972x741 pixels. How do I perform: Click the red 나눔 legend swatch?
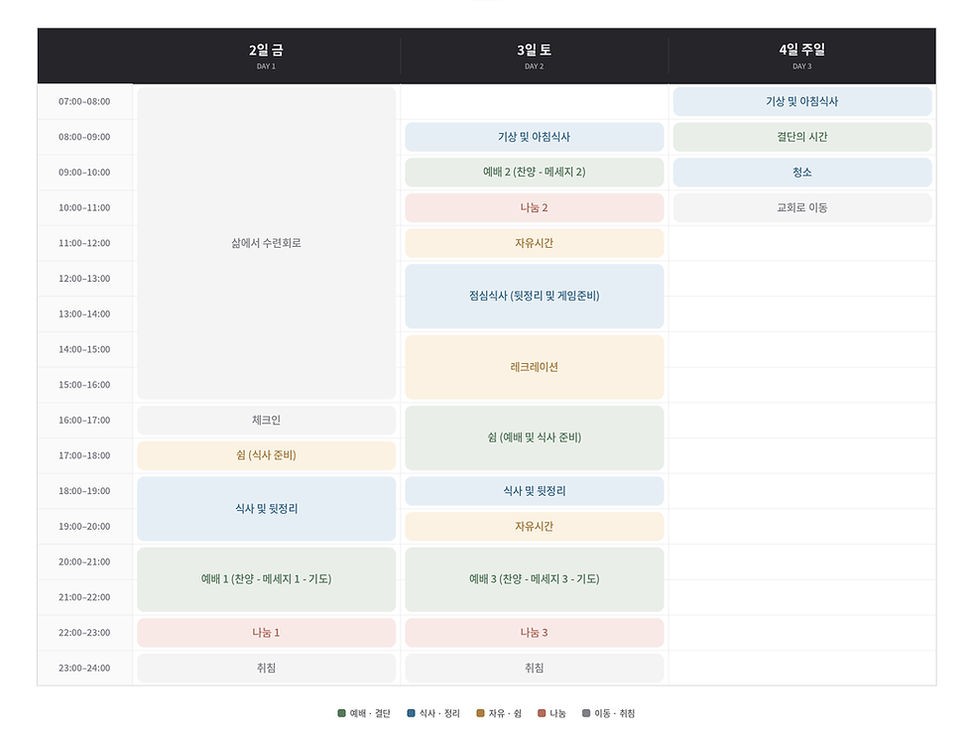pos(542,713)
